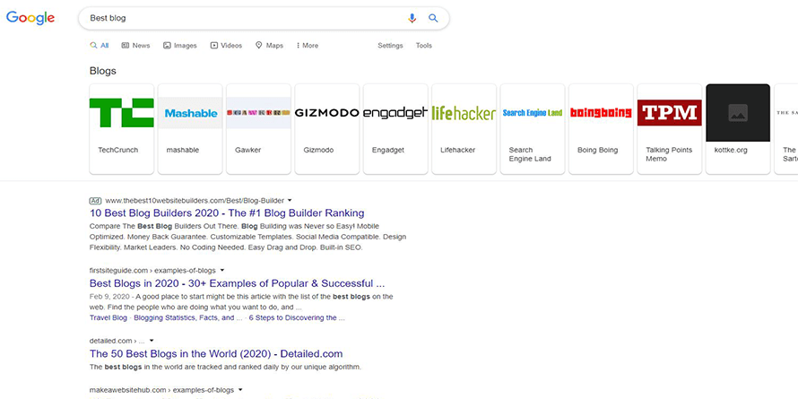
Task: Switch to the Maps tab
Action: pos(269,46)
